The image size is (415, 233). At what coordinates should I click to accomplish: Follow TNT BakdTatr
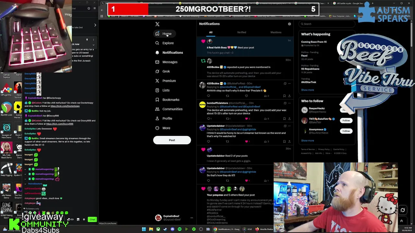[346, 120]
